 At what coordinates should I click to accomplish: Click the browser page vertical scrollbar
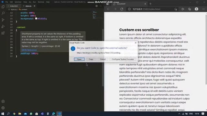pyautogui.click(x=206, y=49)
